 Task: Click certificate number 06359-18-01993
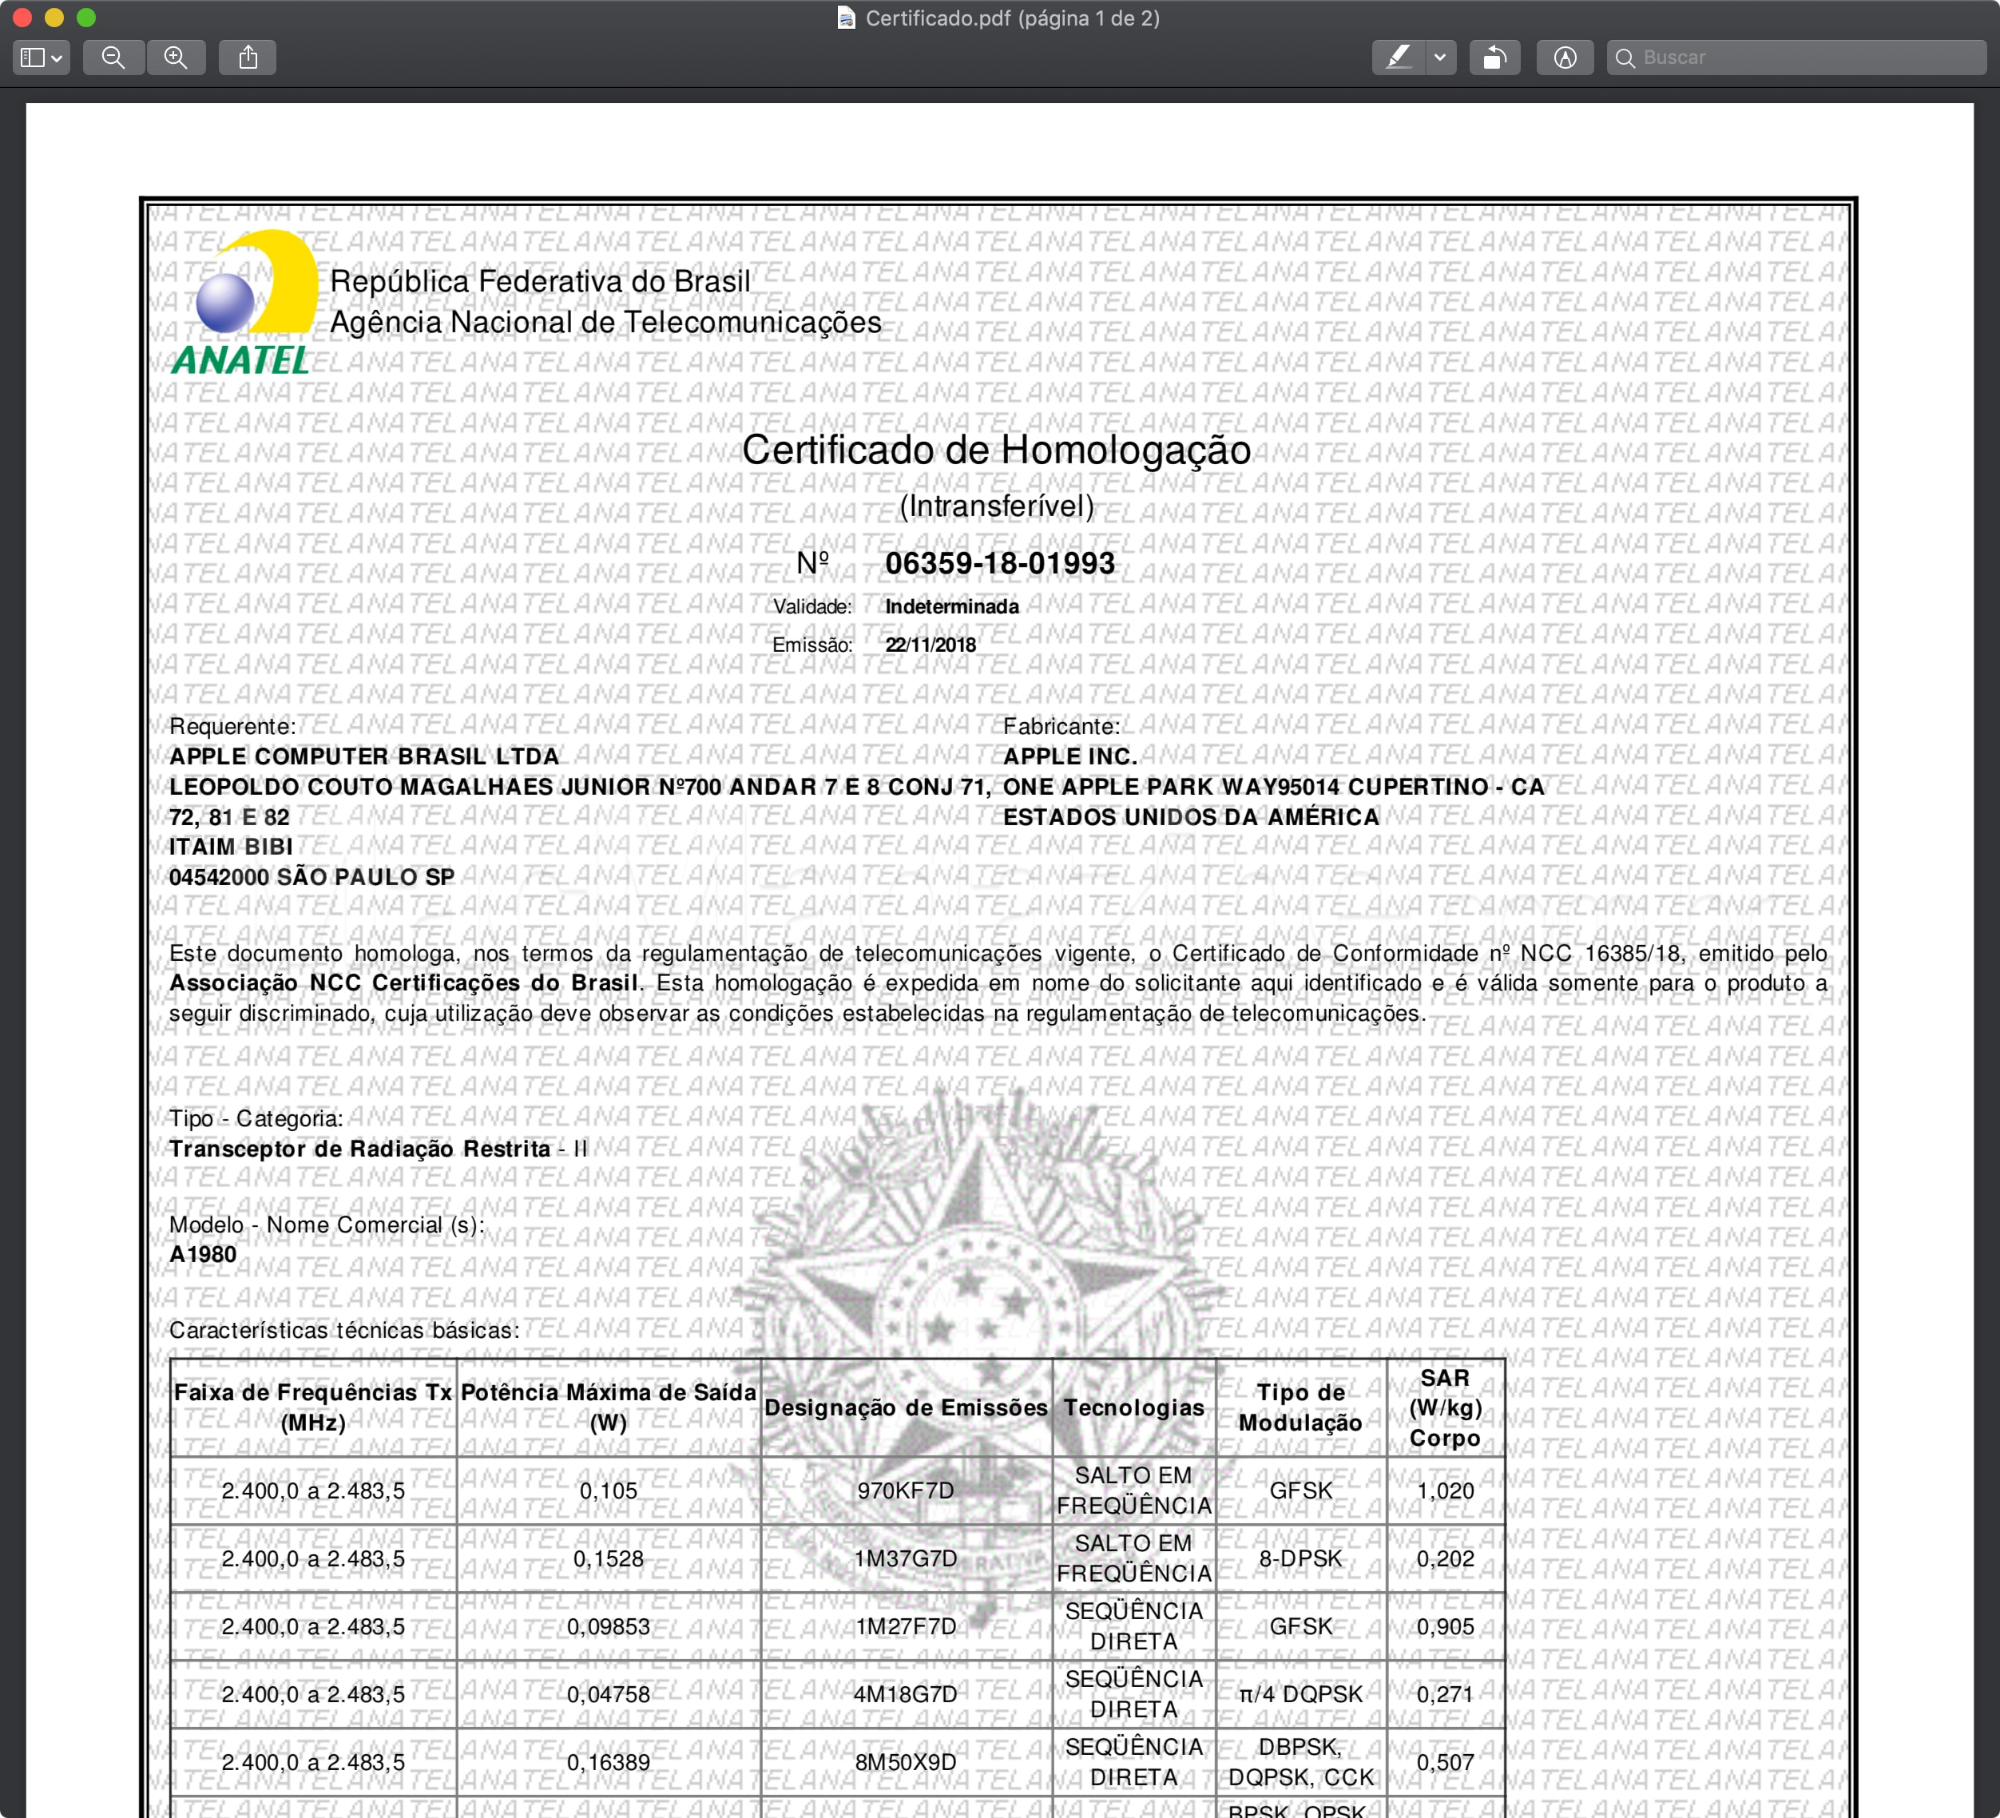1000,562
